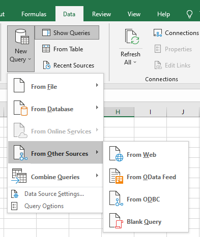This screenshot has height=237, width=200.
Task: Choose From File in the menu
Action: (x=55, y=85)
